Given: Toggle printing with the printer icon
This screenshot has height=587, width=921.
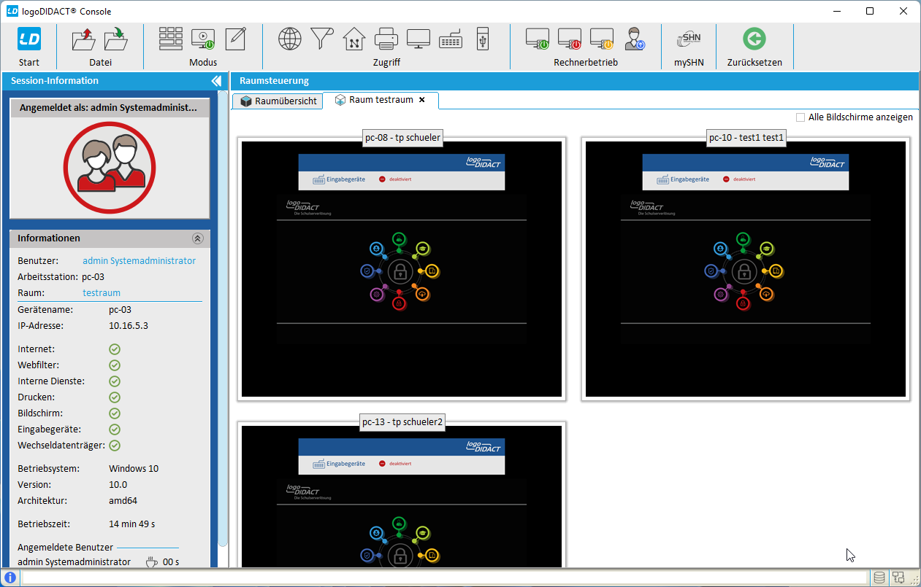Looking at the screenshot, I should (386, 39).
